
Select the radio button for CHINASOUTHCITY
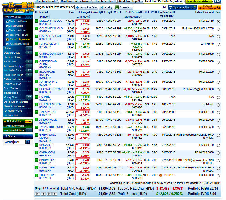[218, 55]
